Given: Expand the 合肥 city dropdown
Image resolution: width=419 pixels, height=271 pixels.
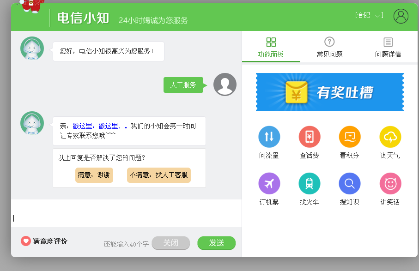Looking at the screenshot, I should coord(369,15).
